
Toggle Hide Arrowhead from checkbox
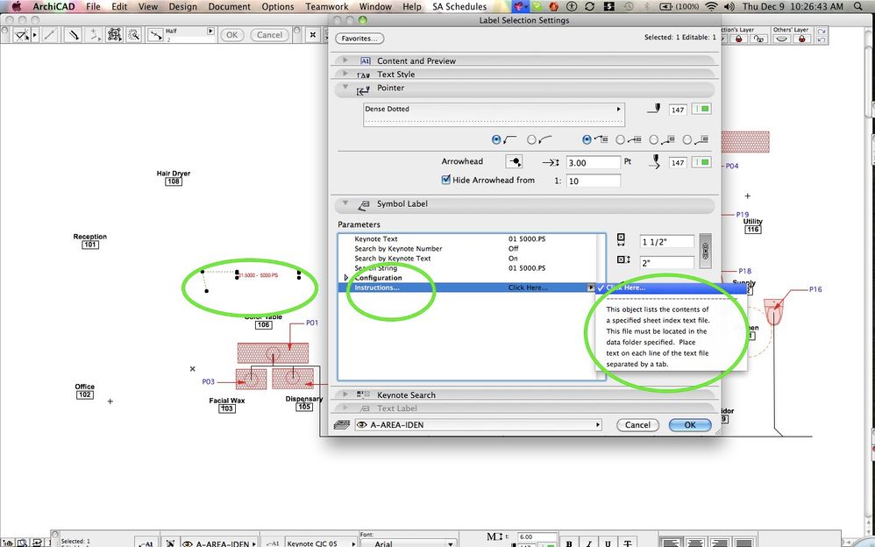(x=446, y=180)
